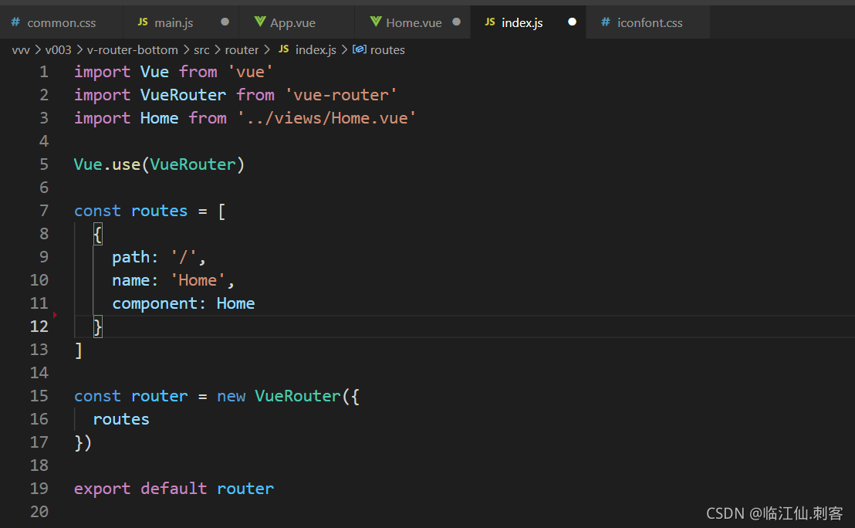Click unsaved dot on Home.vue tab
Viewport: 855px width, 528px height.
[456, 22]
